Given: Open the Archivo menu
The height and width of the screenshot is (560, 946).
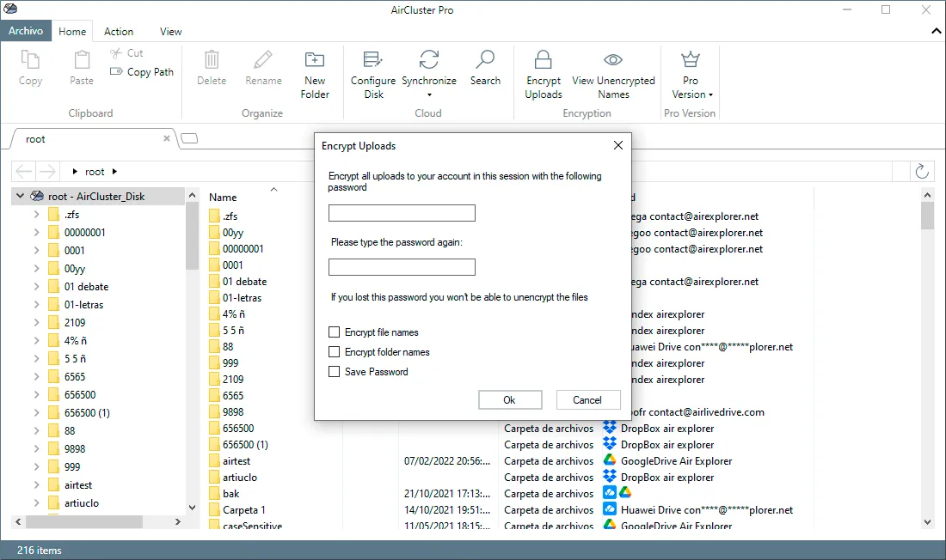Looking at the screenshot, I should click(x=26, y=31).
